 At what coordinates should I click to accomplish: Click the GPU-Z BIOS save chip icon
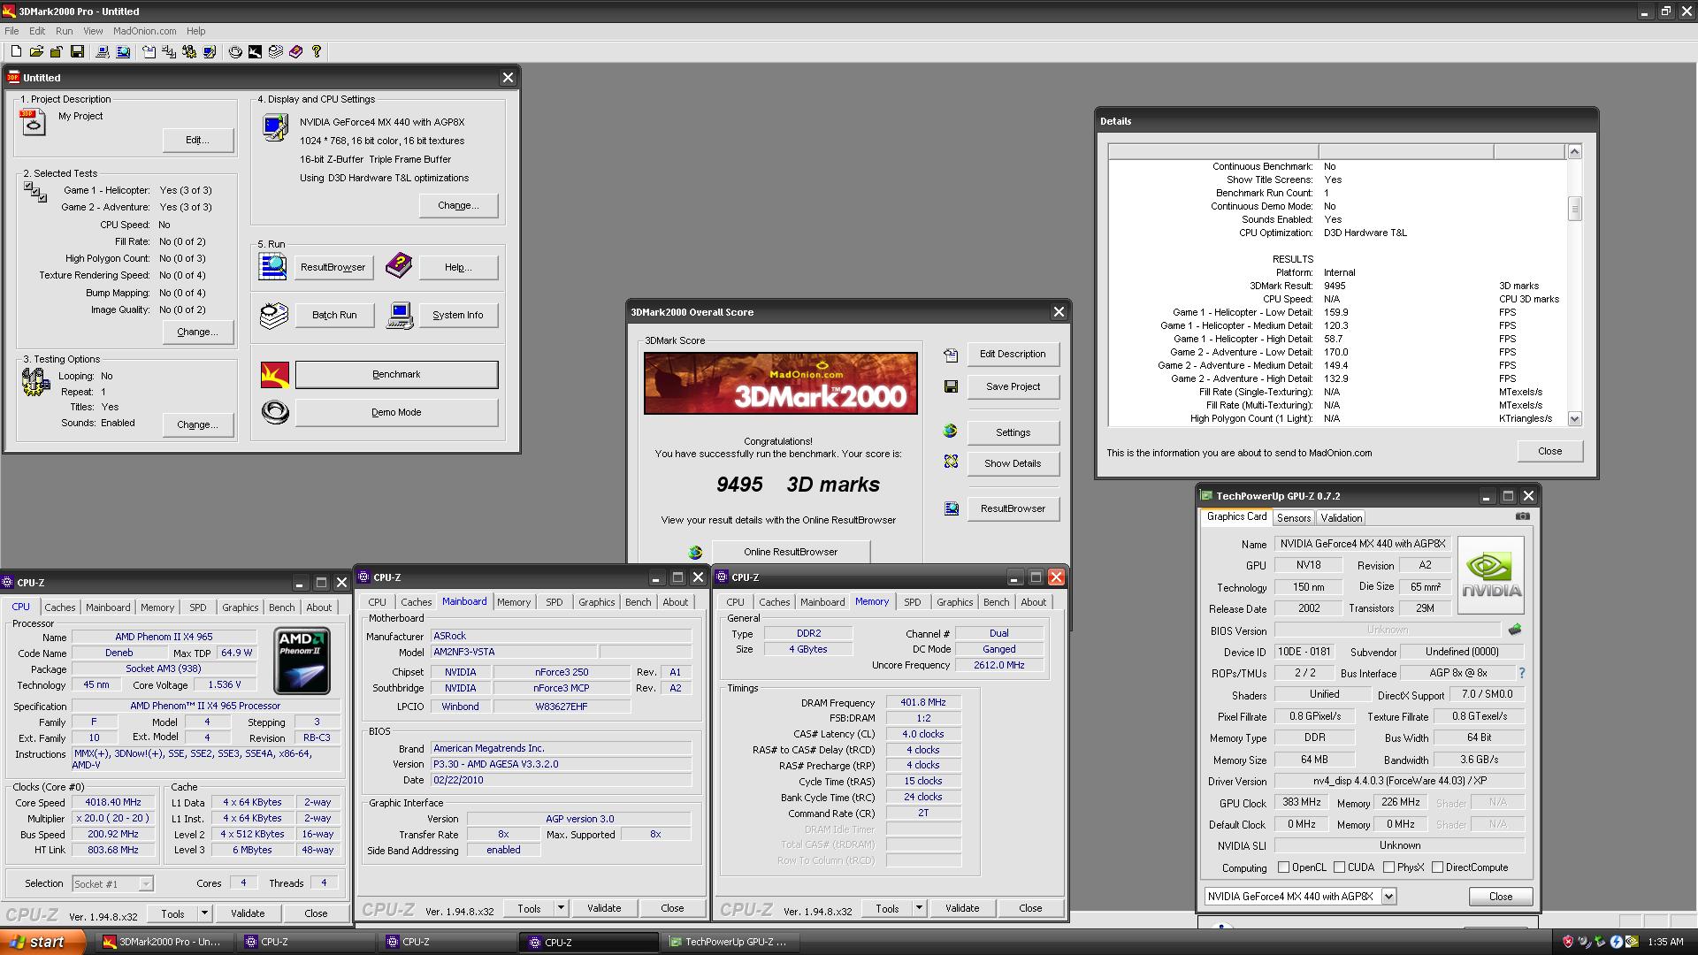point(1515,630)
